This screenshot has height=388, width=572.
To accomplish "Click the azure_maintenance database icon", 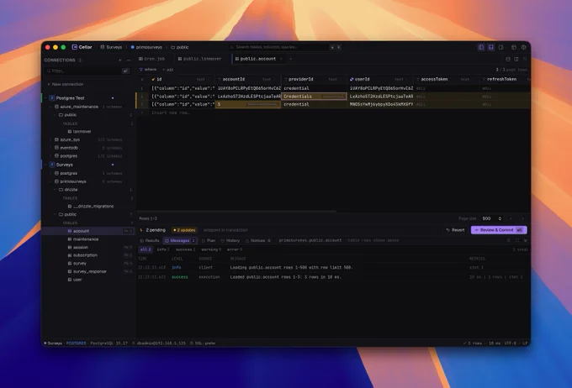I will click(56, 107).
